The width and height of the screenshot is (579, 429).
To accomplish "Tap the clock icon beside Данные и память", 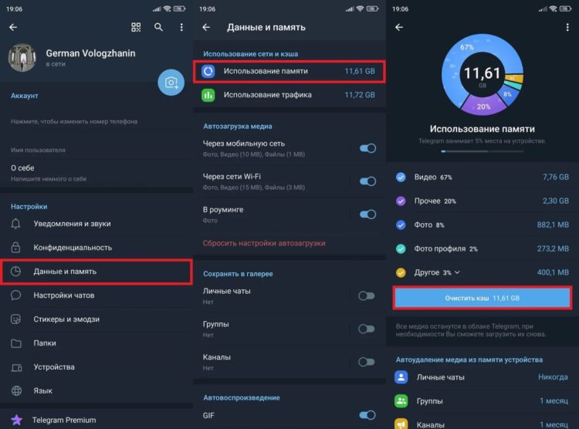I will coord(15,272).
